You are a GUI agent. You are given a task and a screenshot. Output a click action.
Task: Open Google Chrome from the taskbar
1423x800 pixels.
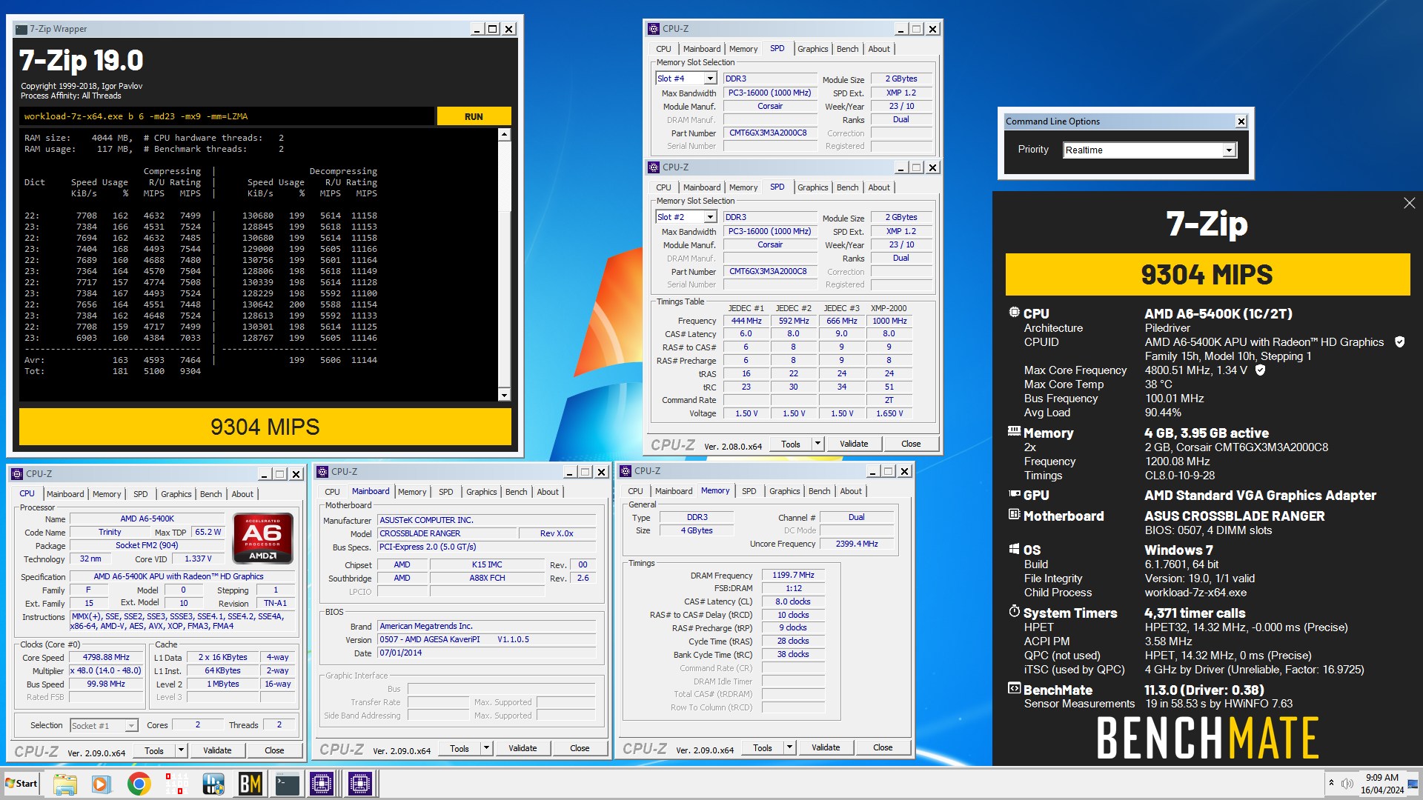[x=139, y=784]
